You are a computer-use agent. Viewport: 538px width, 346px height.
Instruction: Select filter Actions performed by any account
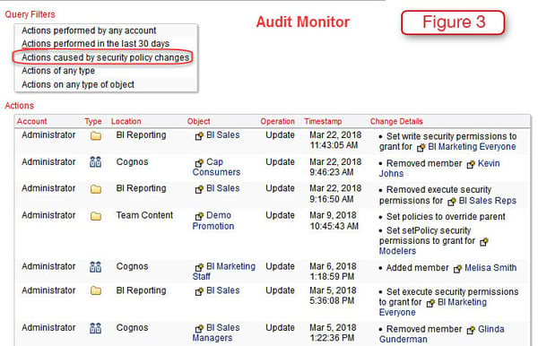point(89,30)
